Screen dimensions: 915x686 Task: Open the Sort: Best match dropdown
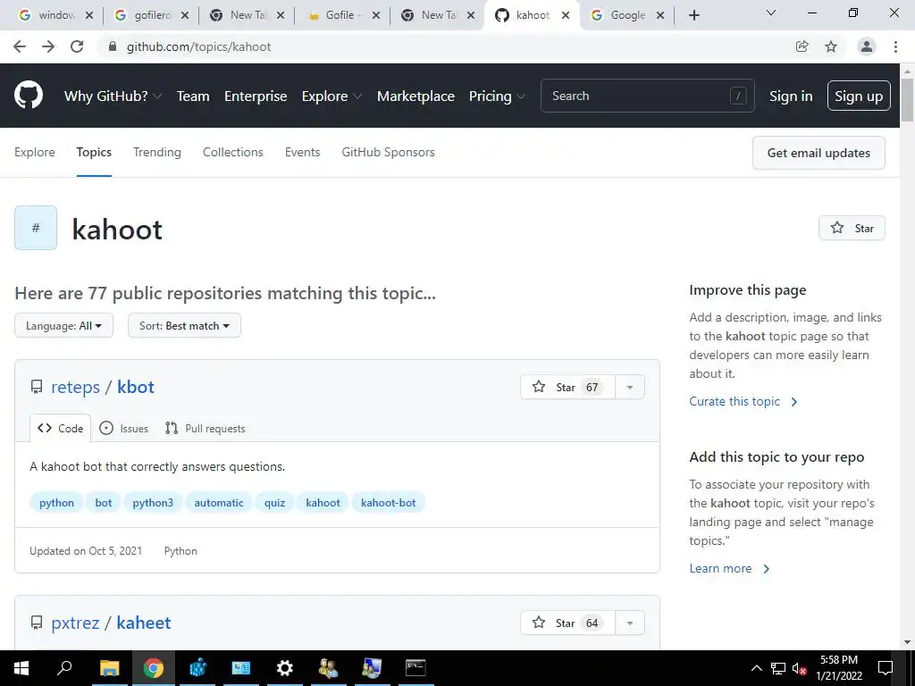pyautogui.click(x=184, y=325)
